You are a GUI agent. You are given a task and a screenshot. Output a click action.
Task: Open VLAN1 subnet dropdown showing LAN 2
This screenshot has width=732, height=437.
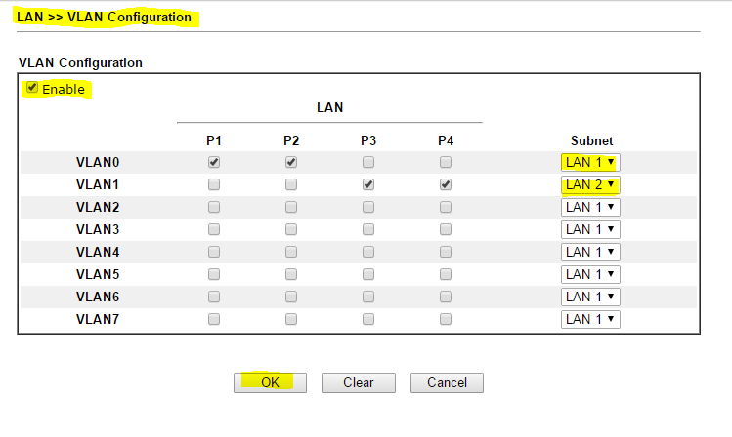tap(590, 184)
